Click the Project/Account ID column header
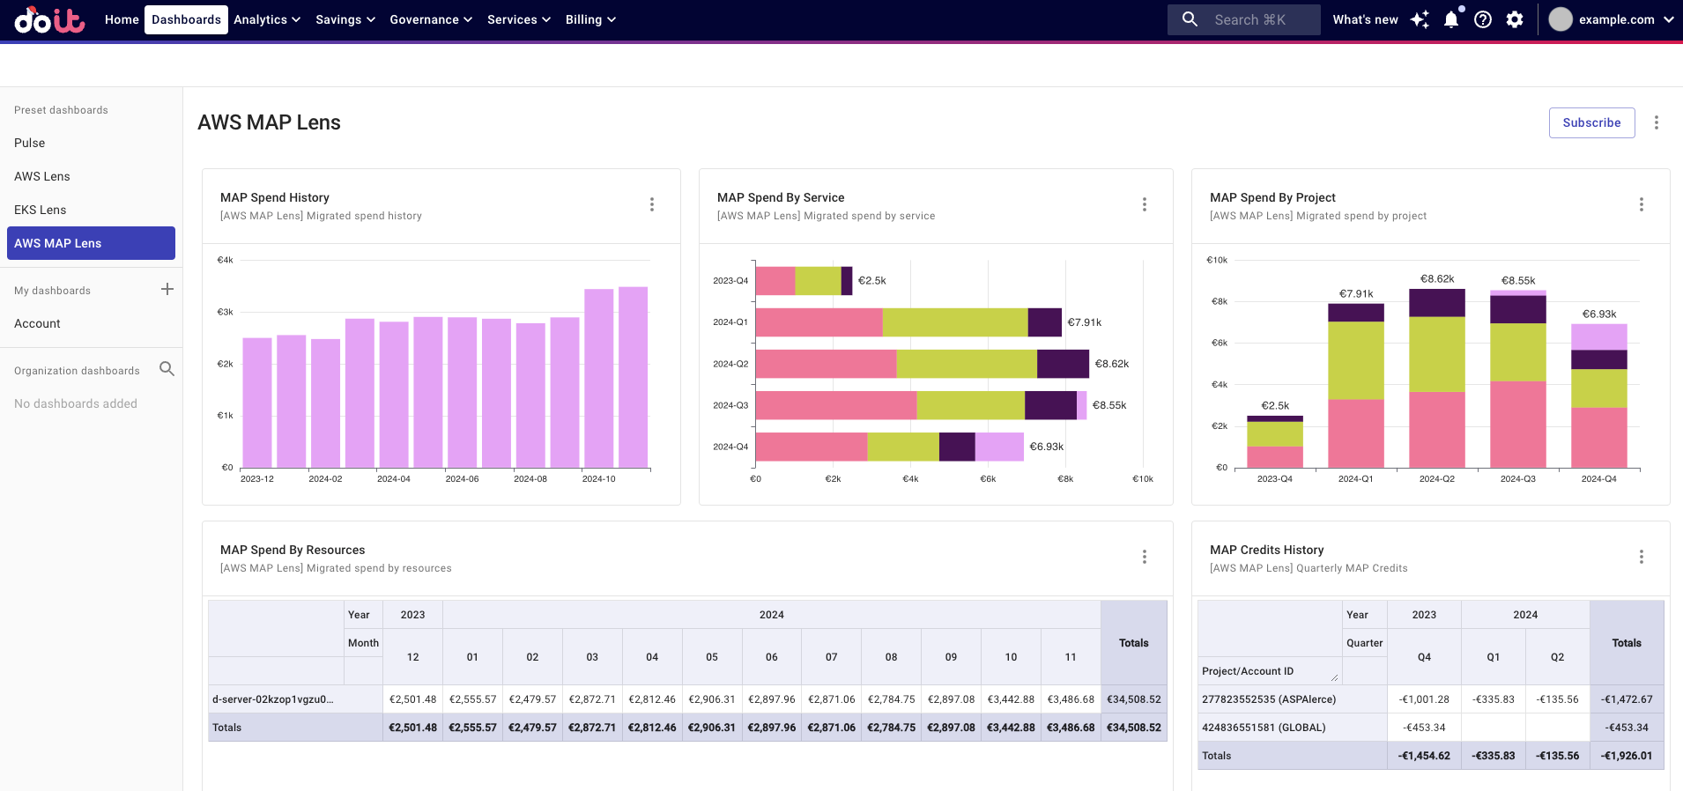Image resolution: width=1683 pixels, height=791 pixels. (x=1270, y=671)
